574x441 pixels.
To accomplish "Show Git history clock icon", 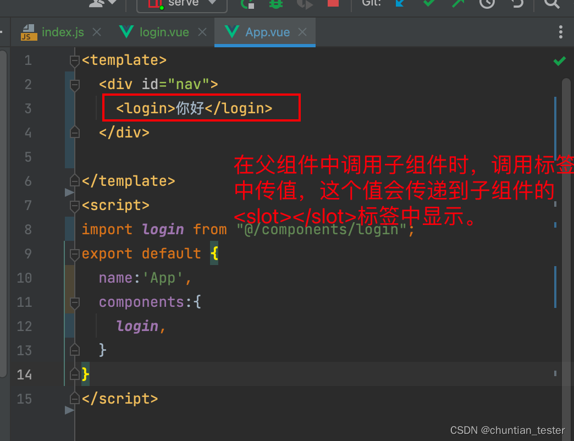I will coord(487,3).
